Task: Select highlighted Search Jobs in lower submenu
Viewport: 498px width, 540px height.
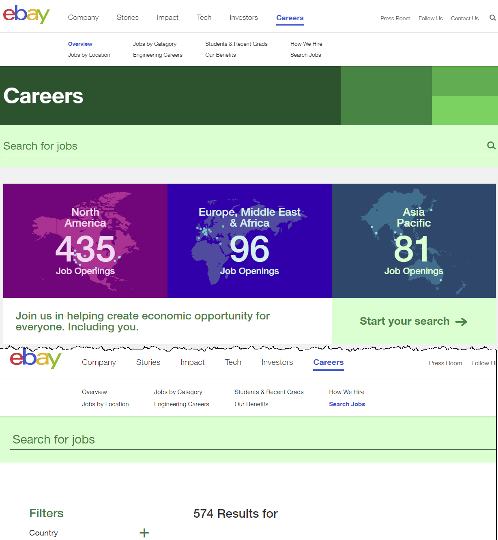Action: (347, 404)
